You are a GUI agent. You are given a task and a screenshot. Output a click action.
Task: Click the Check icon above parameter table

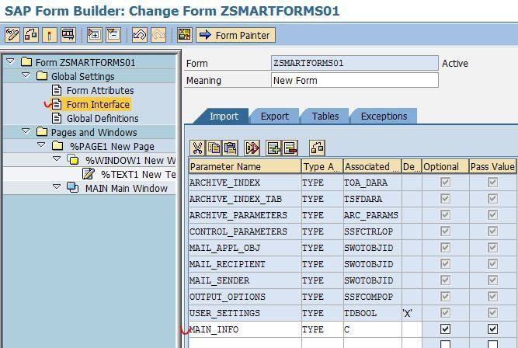click(x=317, y=148)
